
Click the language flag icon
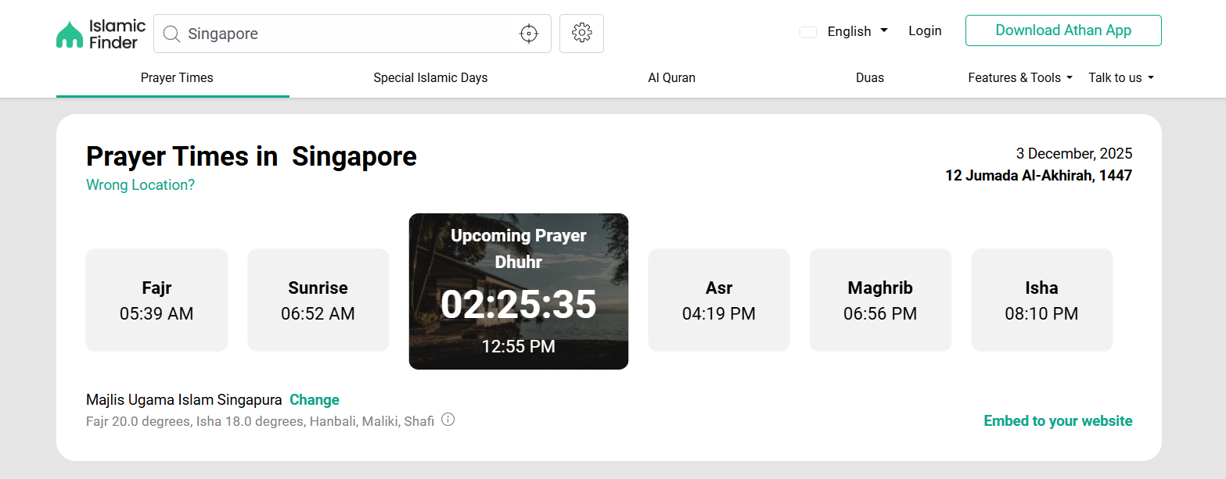click(808, 32)
